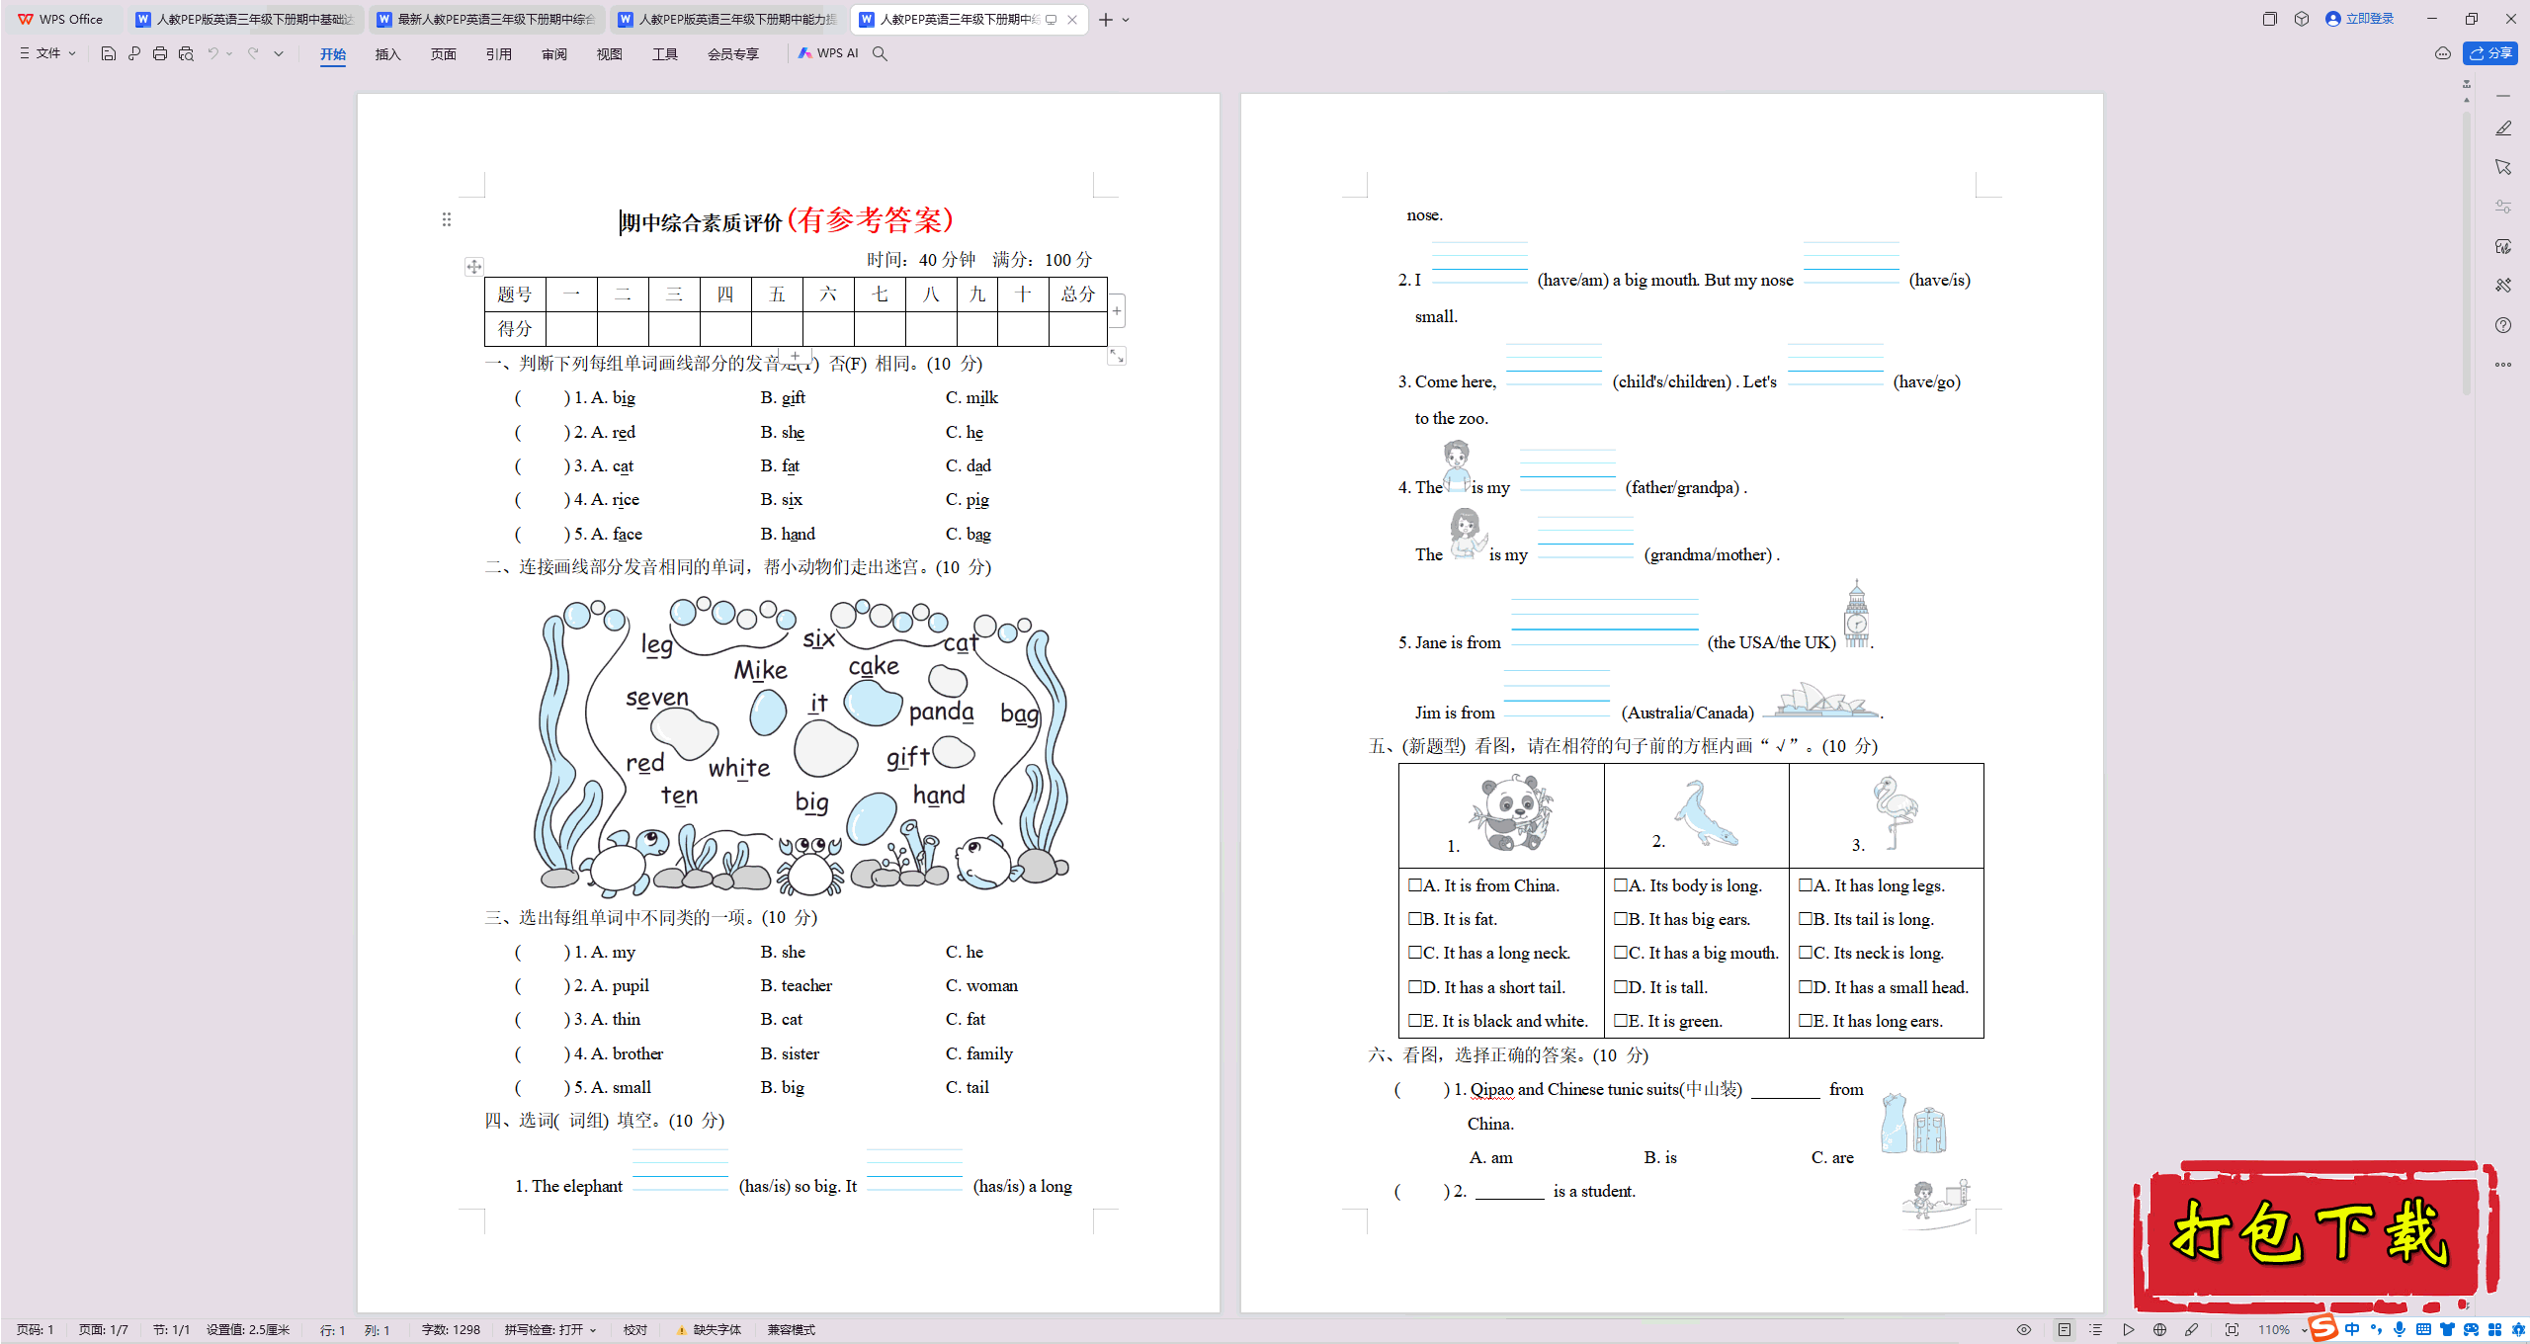Select the 工具 ribbon tab

(665, 54)
